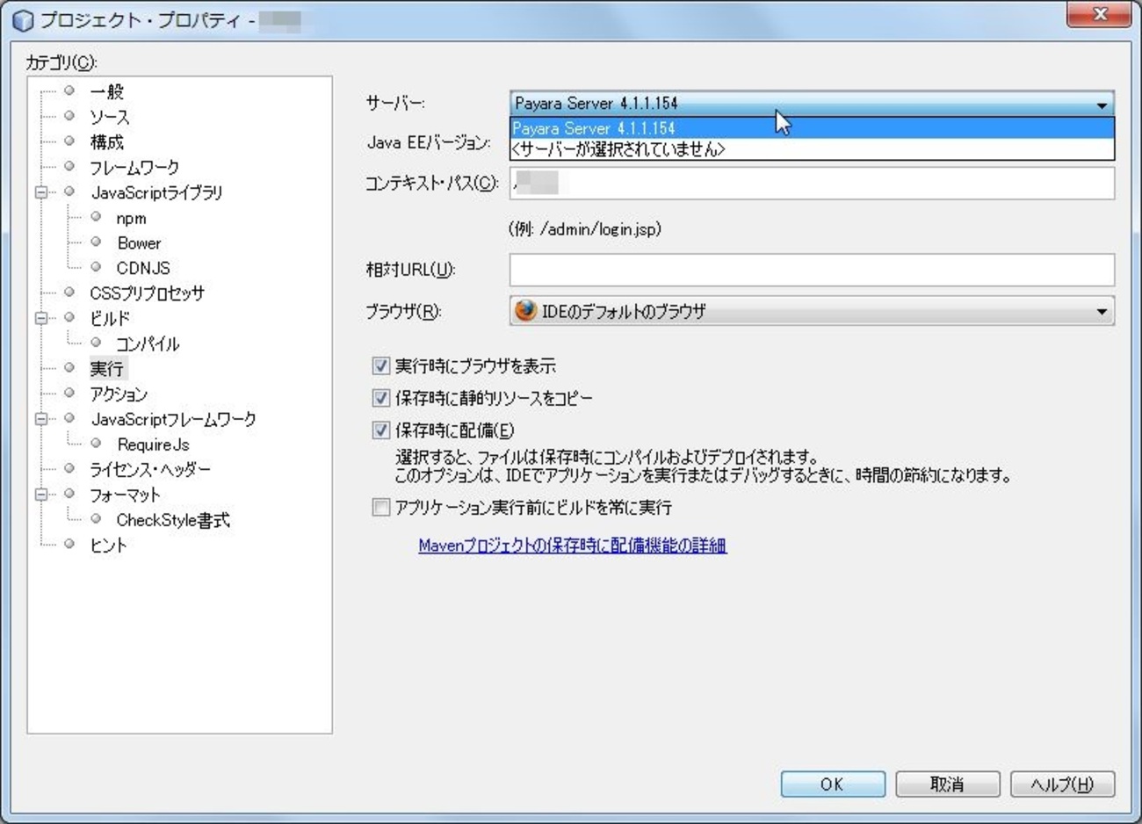The width and height of the screenshot is (1142, 824).
Task: Enable アプリケーション実行前にビルドを常に実行
Action: tap(381, 507)
